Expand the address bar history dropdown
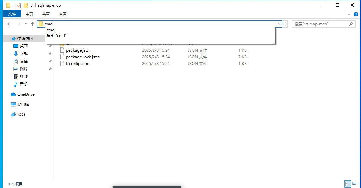Screen dimensions: 361x188 [x=279, y=24]
